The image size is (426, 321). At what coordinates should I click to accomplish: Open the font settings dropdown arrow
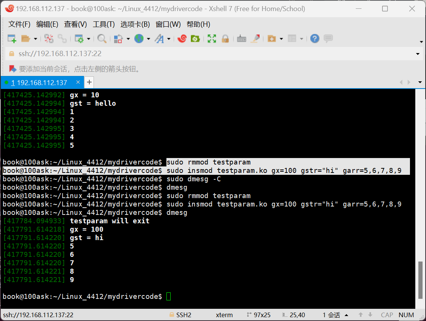pos(168,38)
